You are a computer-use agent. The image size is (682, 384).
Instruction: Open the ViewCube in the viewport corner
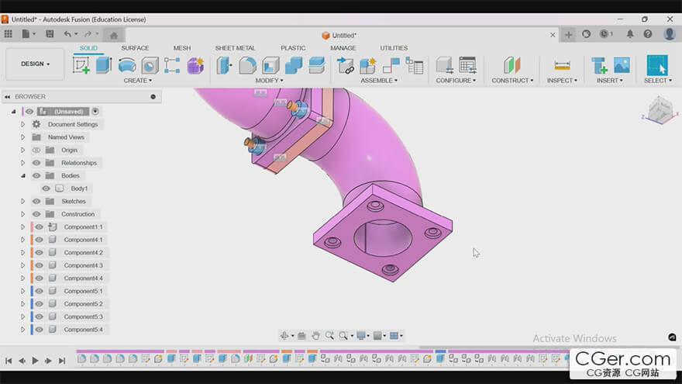click(660, 109)
